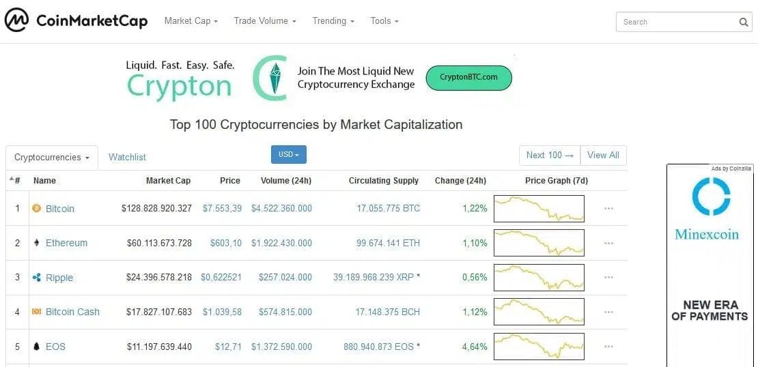Sort table by rank number column

[15, 181]
